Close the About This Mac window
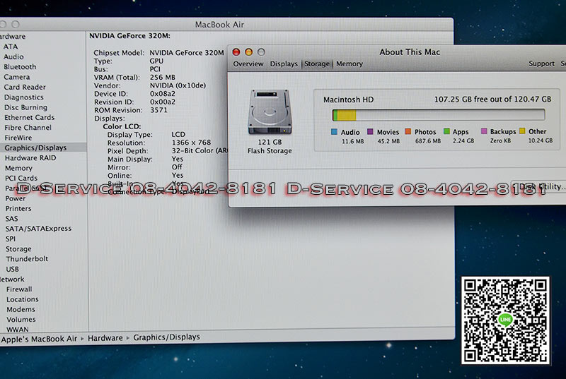 coord(236,52)
